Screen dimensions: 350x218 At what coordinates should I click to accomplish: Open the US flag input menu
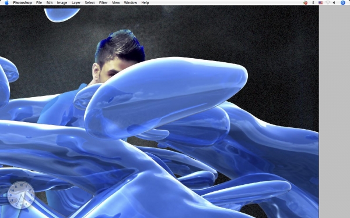pyautogui.click(x=320, y=3)
